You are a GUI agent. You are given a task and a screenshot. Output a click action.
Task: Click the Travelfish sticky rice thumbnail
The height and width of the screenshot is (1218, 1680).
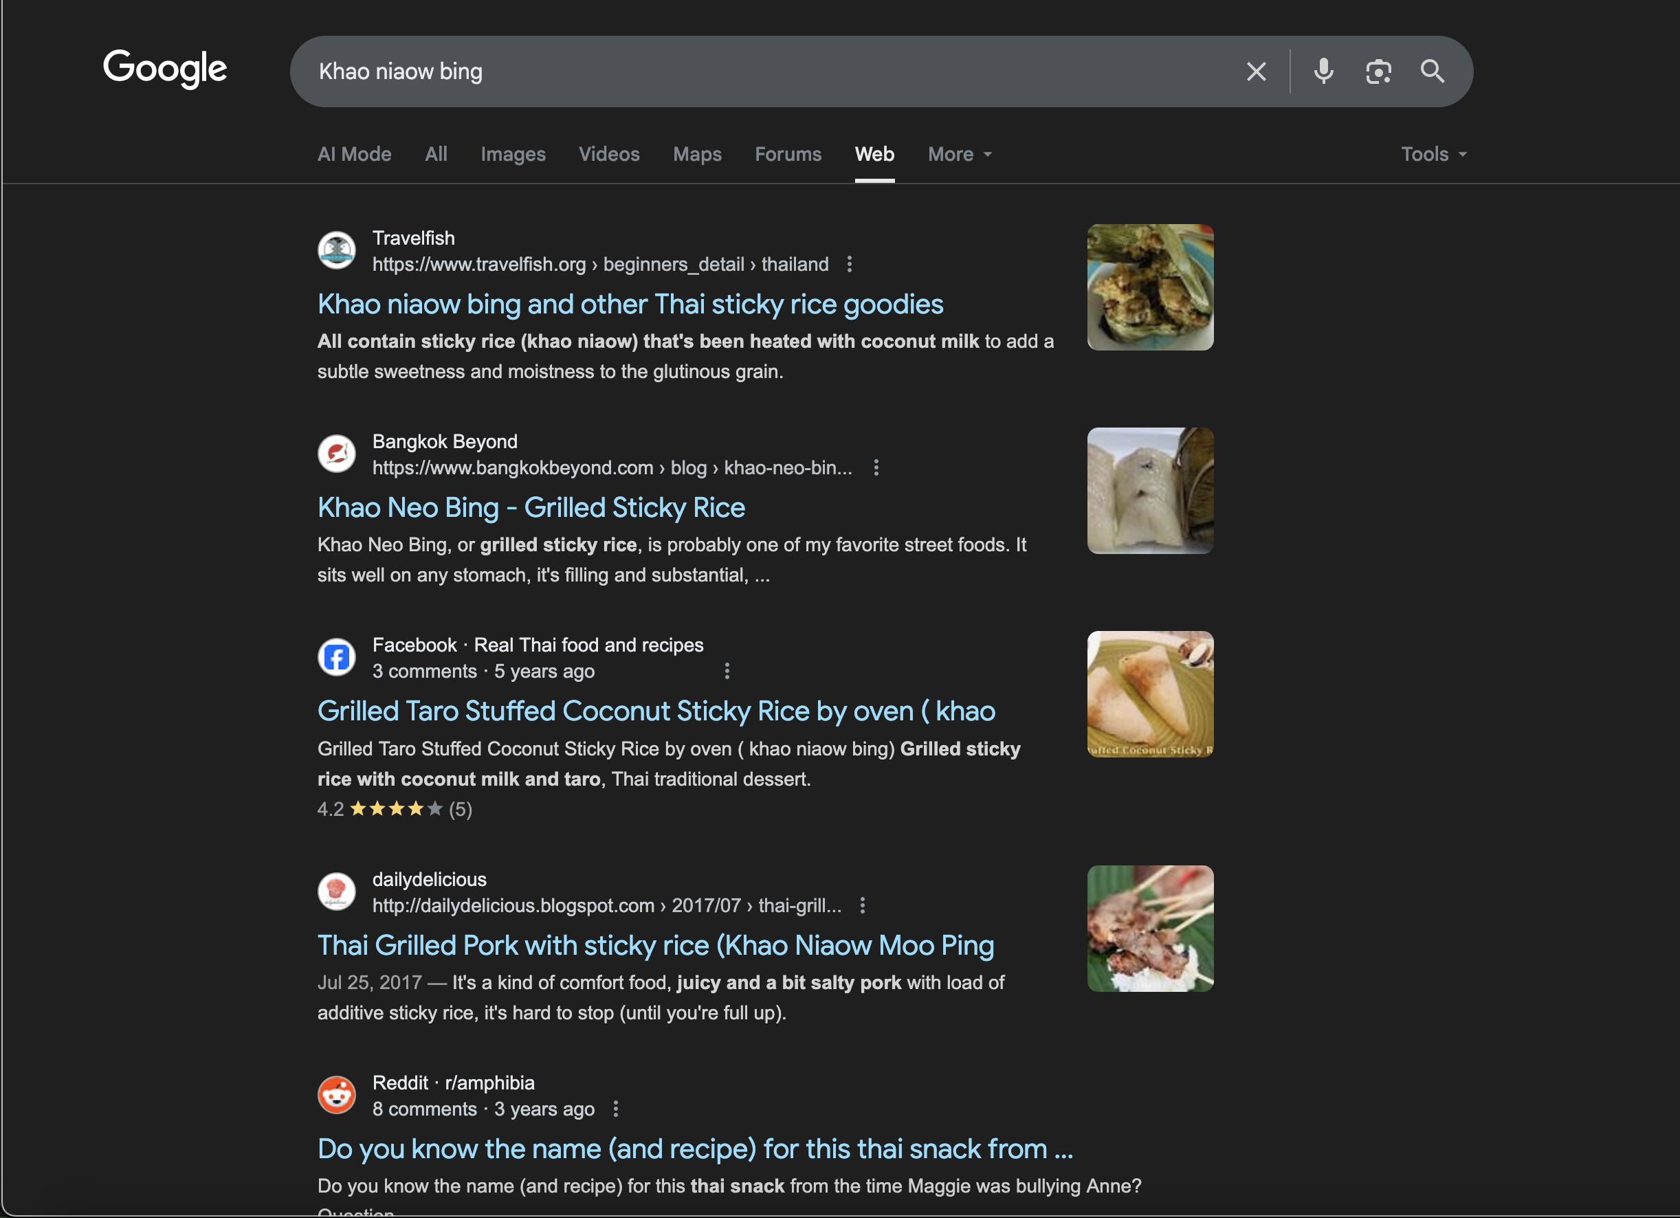[1149, 287]
